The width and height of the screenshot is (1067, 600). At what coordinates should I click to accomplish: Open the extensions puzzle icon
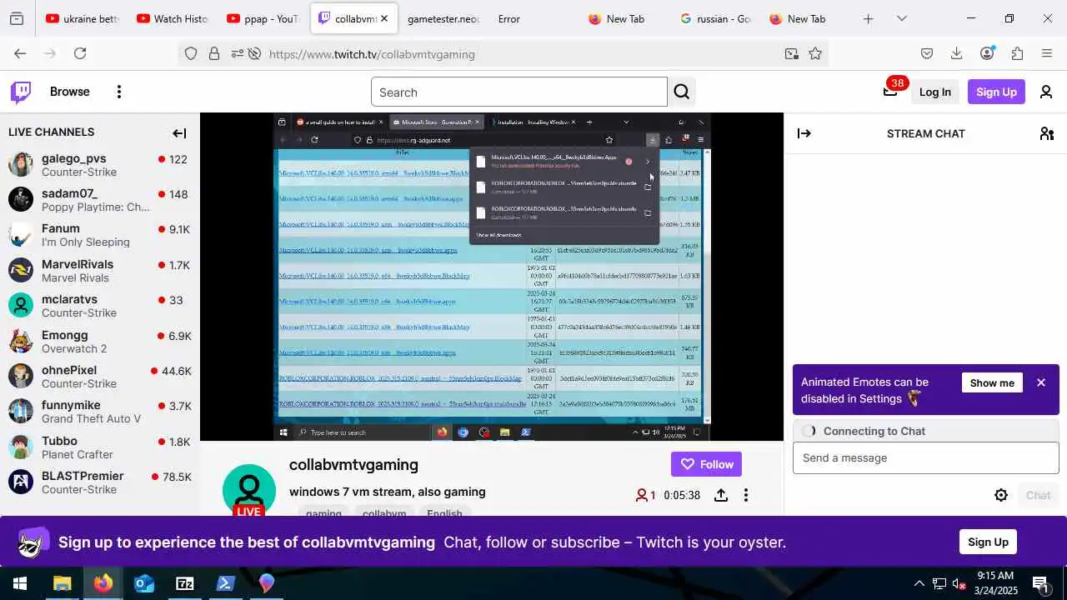click(1017, 53)
